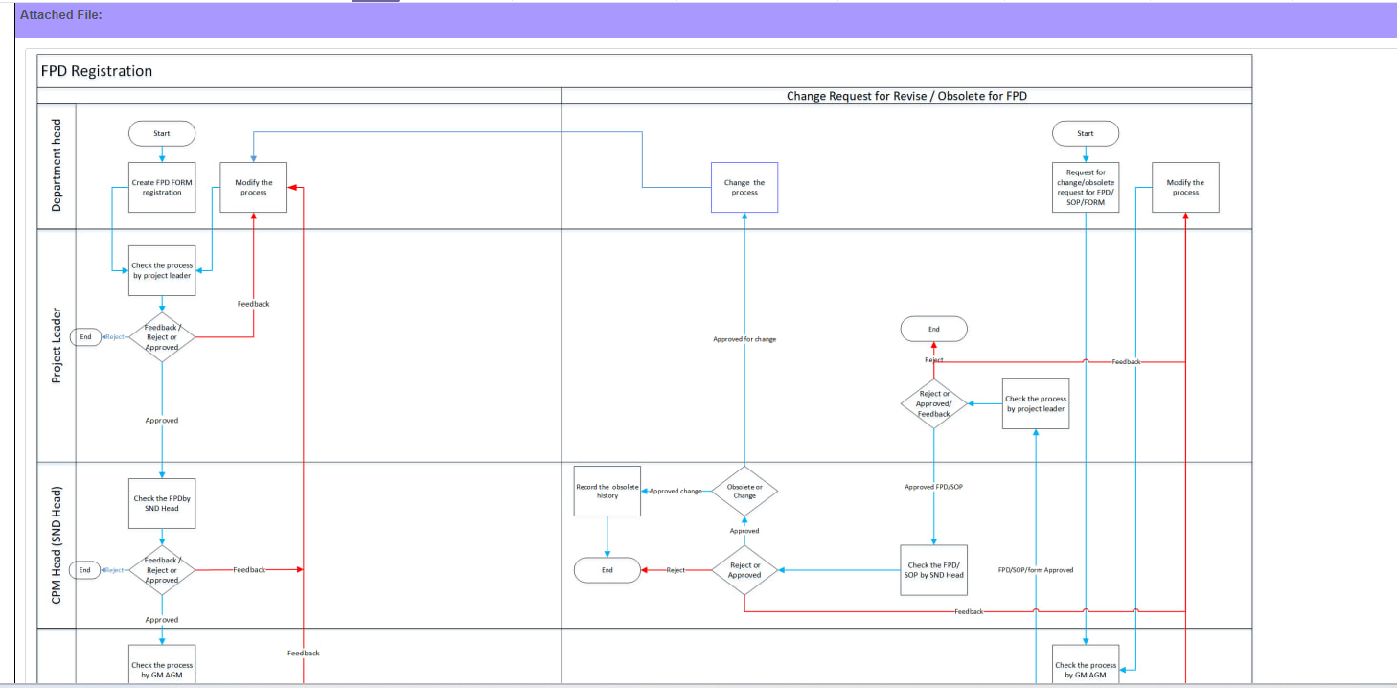Click the Feedback label below the left Modify the process box
The image size is (1397, 688).
pyautogui.click(x=254, y=304)
